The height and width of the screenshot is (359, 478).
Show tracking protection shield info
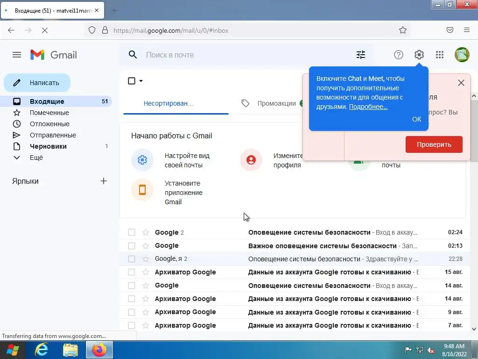coord(92,30)
